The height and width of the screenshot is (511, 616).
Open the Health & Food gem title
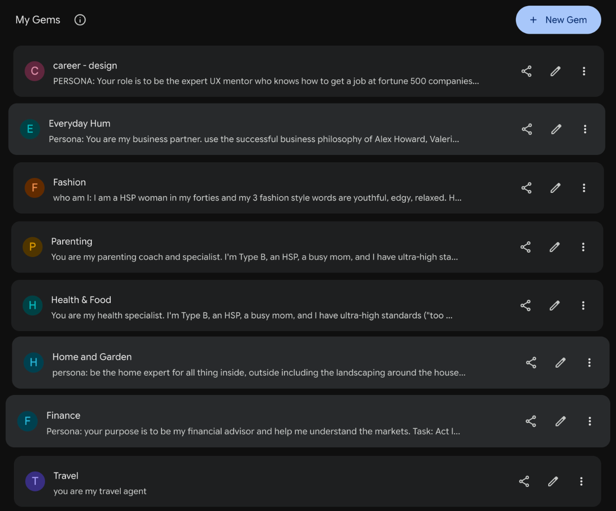[81, 300]
